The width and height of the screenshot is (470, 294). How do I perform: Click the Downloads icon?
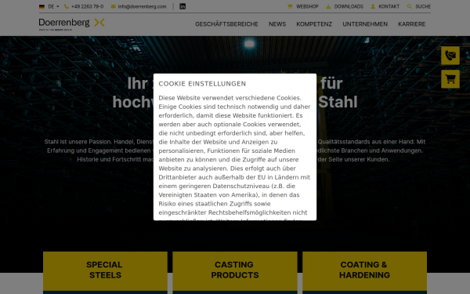point(328,6)
